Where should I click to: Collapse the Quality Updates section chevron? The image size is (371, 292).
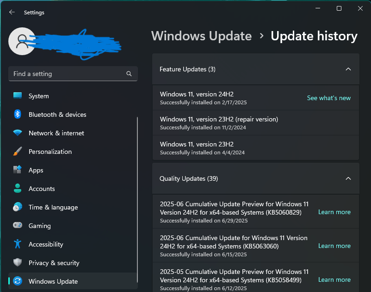point(348,178)
